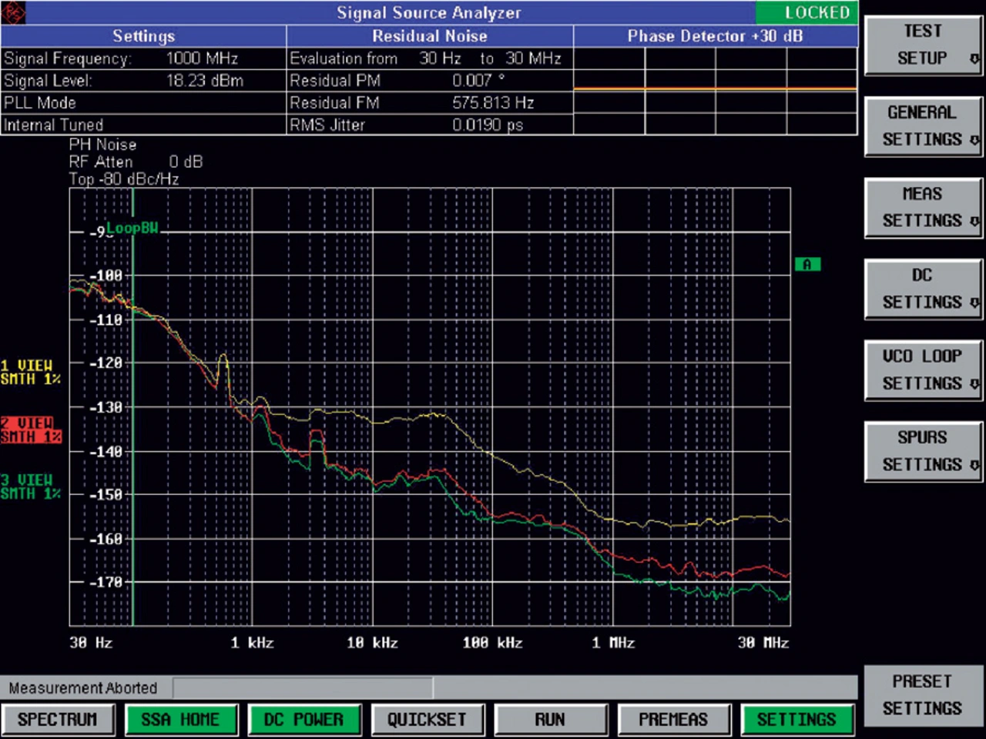
Task: Open MEAS SETTINGS softkey
Action: tap(923, 208)
